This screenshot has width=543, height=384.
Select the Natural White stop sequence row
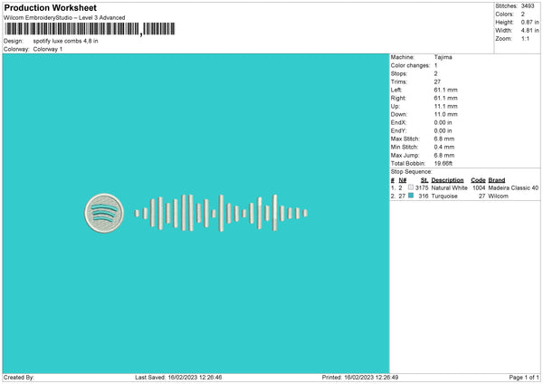tap(465, 187)
